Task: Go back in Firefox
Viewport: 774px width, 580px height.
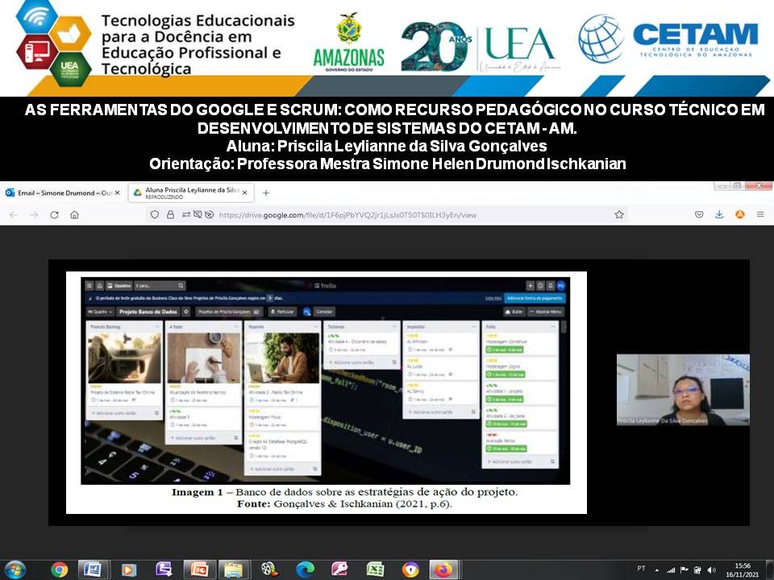Action: click(x=14, y=215)
